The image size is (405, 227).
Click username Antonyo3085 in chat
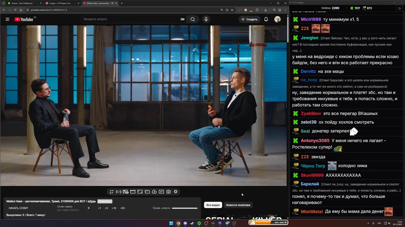coord(315,141)
